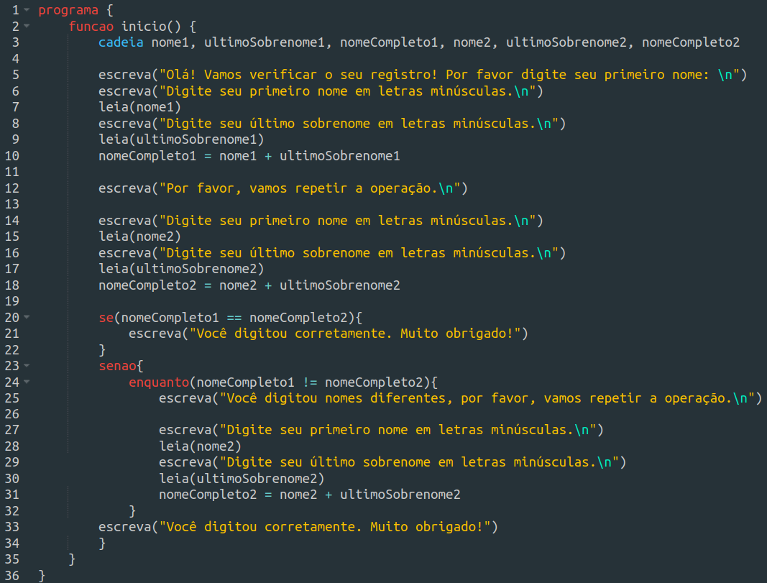Fold the 'senao' block arrow on line 23

27,366
